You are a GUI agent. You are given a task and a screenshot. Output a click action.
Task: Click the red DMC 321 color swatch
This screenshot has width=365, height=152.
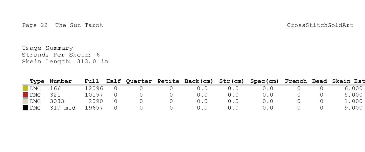tap(25, 95)
